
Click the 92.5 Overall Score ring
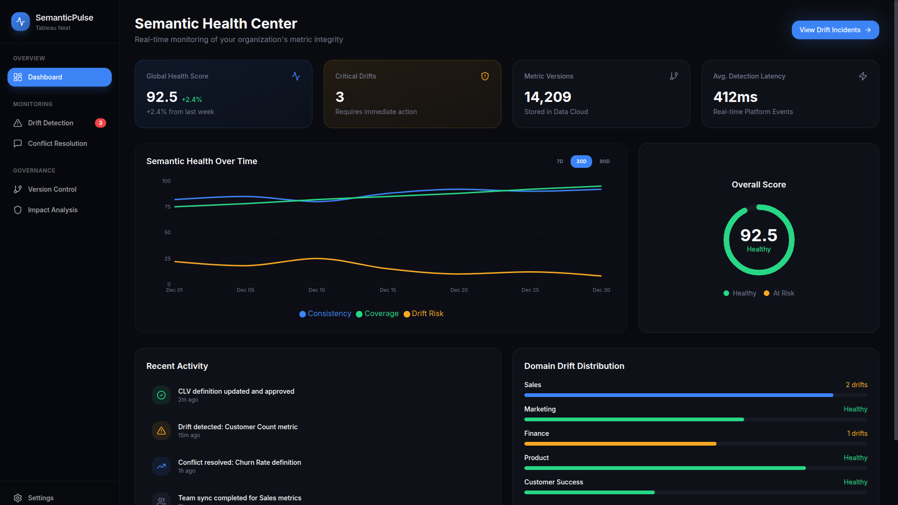759,240
